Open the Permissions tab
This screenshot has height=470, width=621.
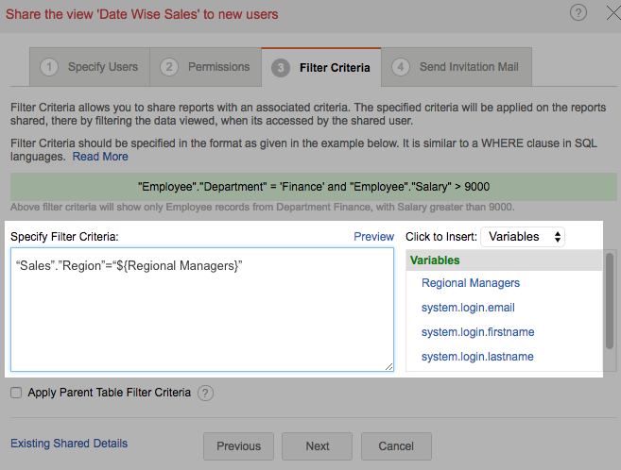[x=206, y=67]
